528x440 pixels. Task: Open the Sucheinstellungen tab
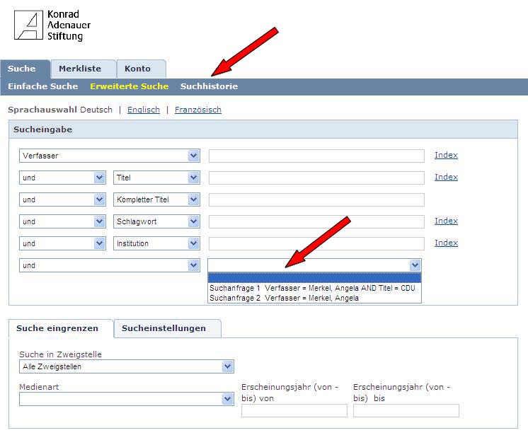[163, 328]
